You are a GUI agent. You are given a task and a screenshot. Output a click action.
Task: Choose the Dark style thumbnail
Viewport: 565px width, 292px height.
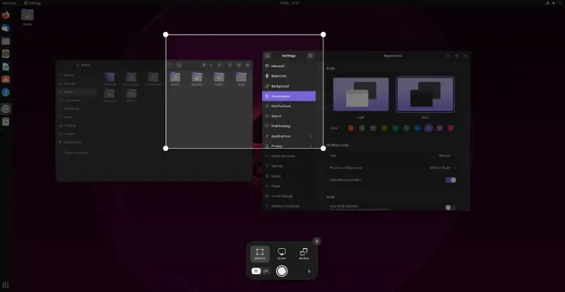click(x=425, y=94)
